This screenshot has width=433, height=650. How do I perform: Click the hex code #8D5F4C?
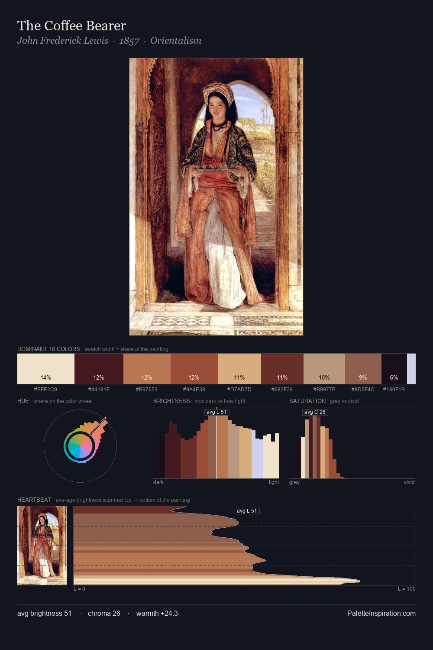pyautogui.click(x=363, y=390)
